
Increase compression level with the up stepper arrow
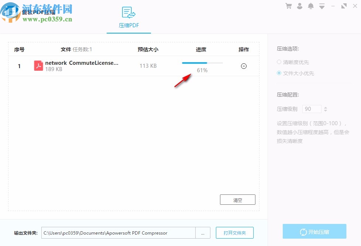(326, 108)
